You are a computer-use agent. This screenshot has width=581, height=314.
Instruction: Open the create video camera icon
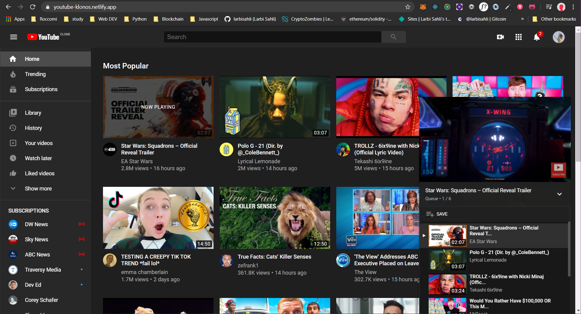pyautogui.click(x=500, y=37)
